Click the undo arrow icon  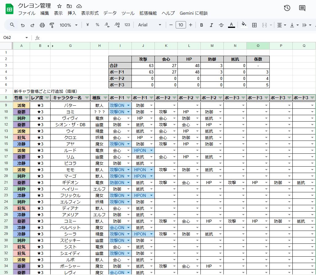click(22, 25)
